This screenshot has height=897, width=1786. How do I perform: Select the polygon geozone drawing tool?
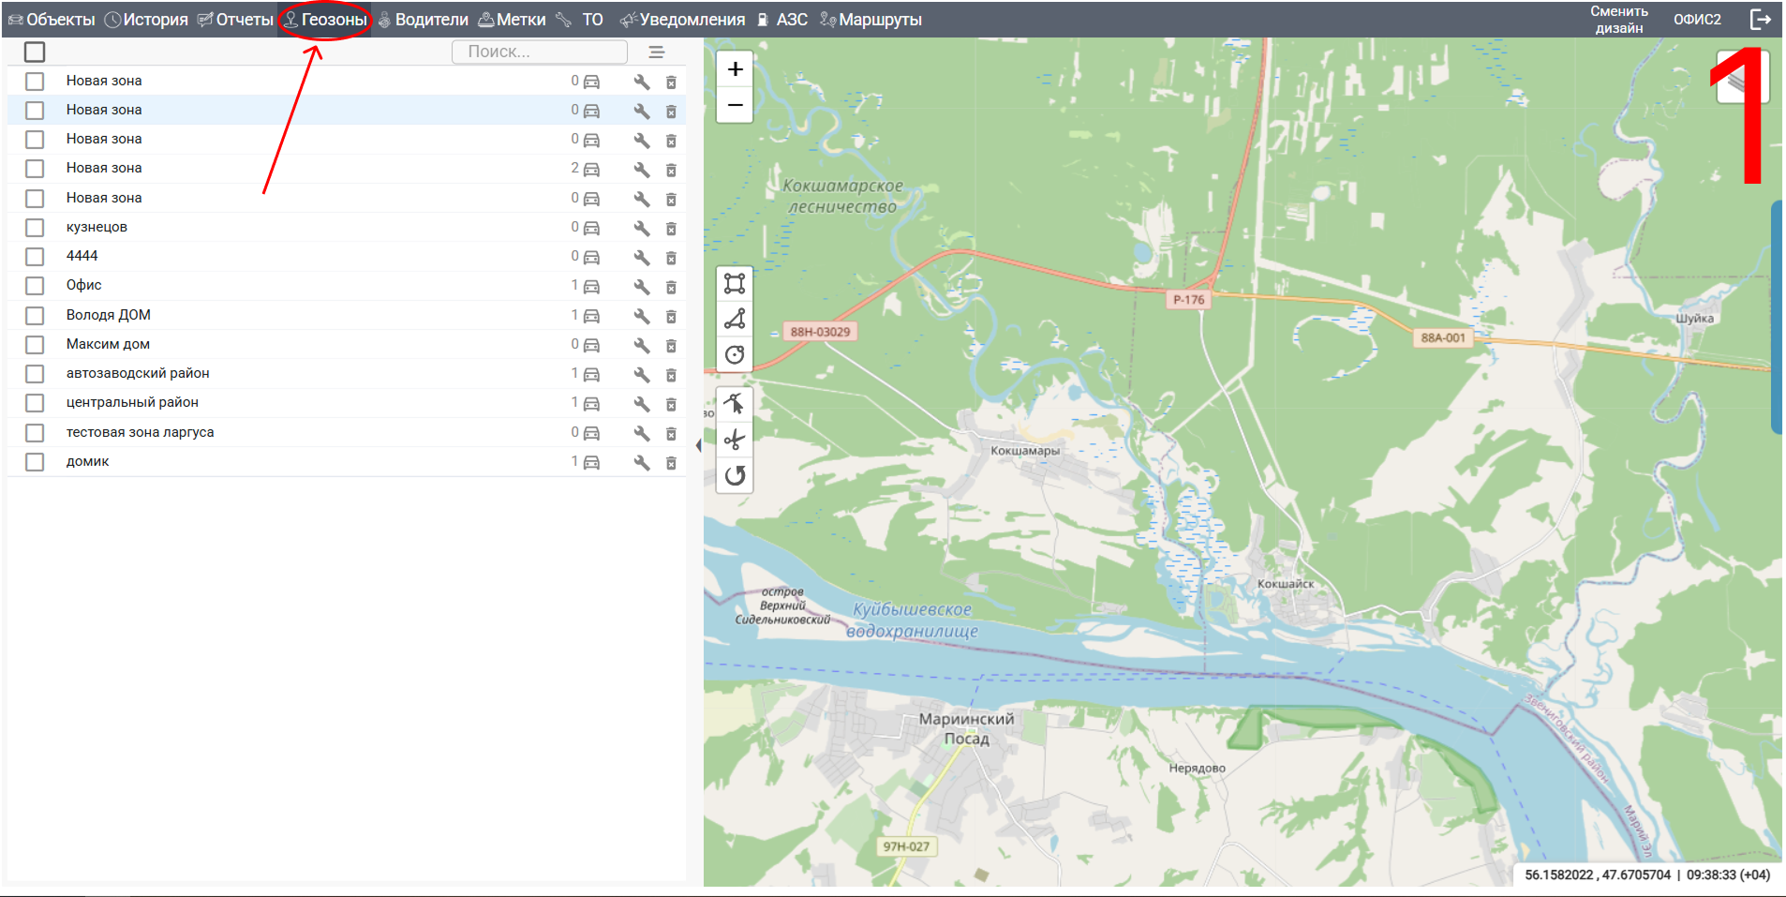(735, 320)
